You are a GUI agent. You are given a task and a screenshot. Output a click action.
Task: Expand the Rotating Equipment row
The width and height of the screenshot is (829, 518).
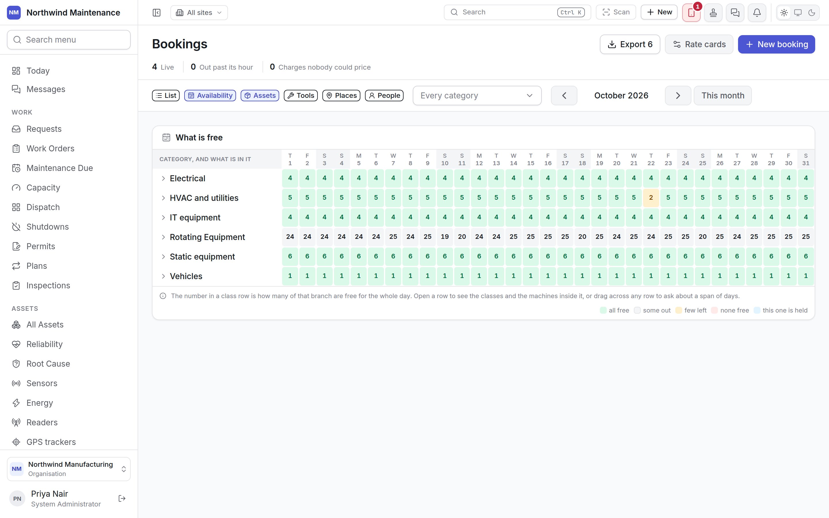pos(163,237)
